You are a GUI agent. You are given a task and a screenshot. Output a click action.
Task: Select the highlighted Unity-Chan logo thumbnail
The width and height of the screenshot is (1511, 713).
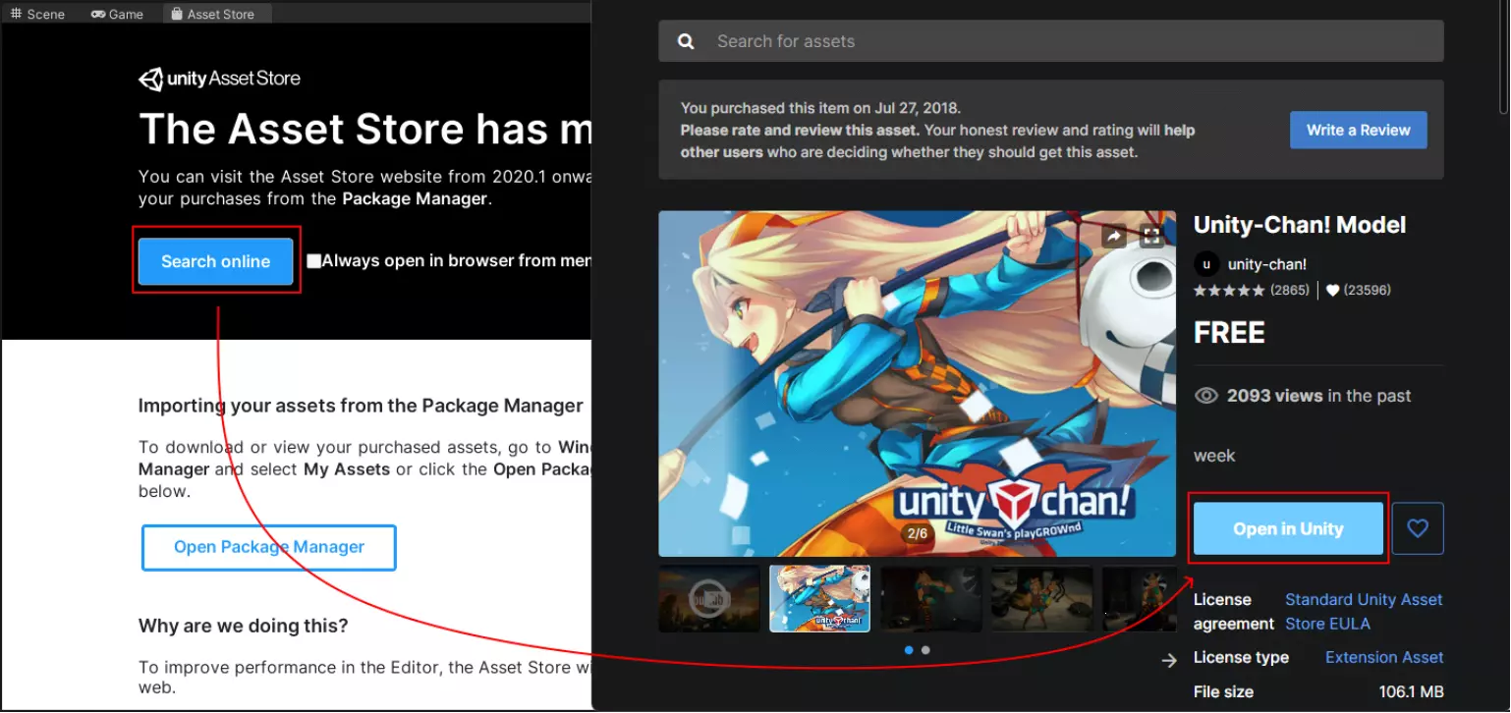click(819, 598)
